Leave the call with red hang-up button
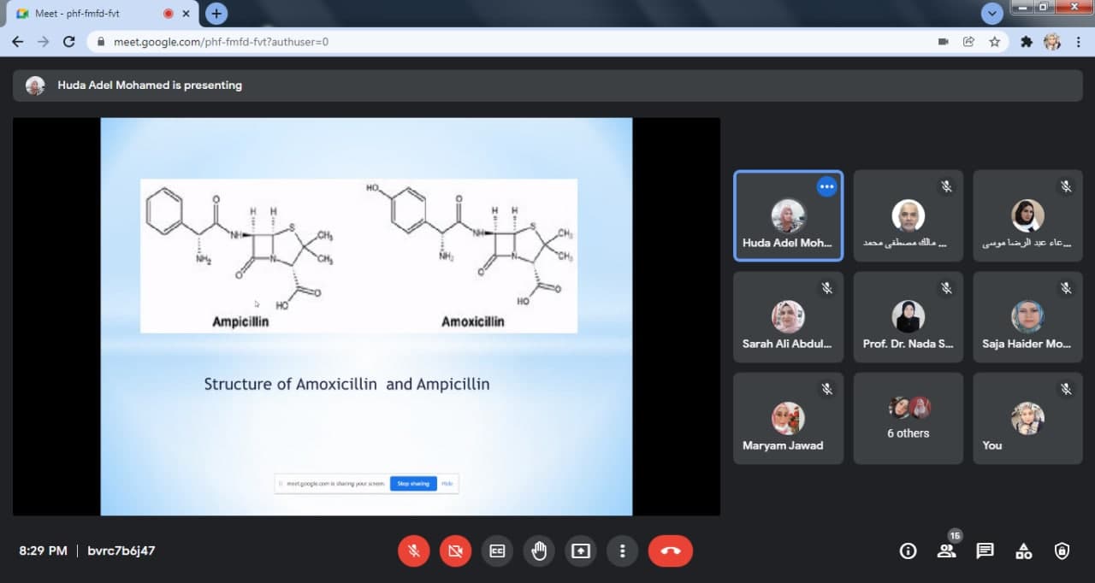Viewport: 1095px width, 583px height. [670, 551]
